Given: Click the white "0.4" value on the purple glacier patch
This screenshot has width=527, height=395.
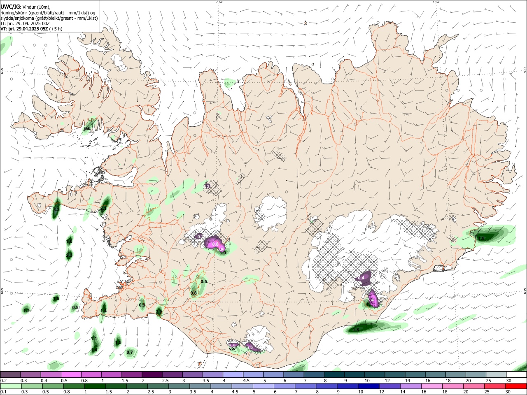Looking at the screenshot, I should click(361, 278).
